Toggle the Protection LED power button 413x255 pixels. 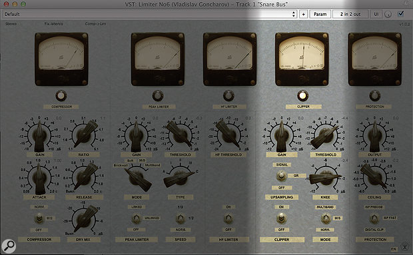[374, 96]
